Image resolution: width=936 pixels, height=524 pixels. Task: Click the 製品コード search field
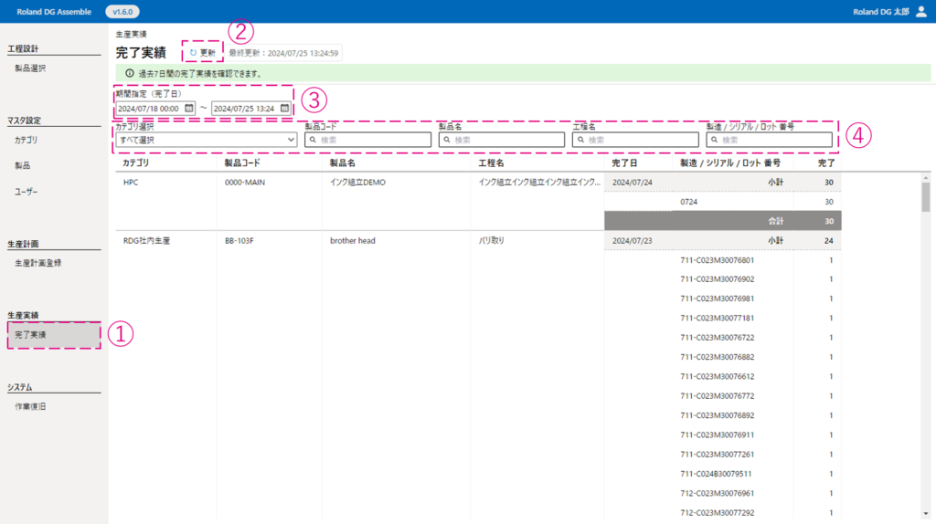tap(367, 140)
